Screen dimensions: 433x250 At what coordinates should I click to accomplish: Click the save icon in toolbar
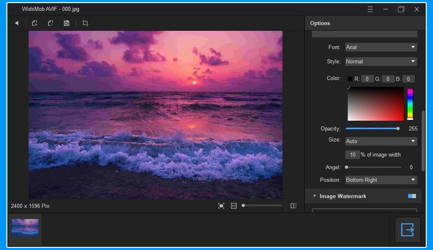point(66,23)
